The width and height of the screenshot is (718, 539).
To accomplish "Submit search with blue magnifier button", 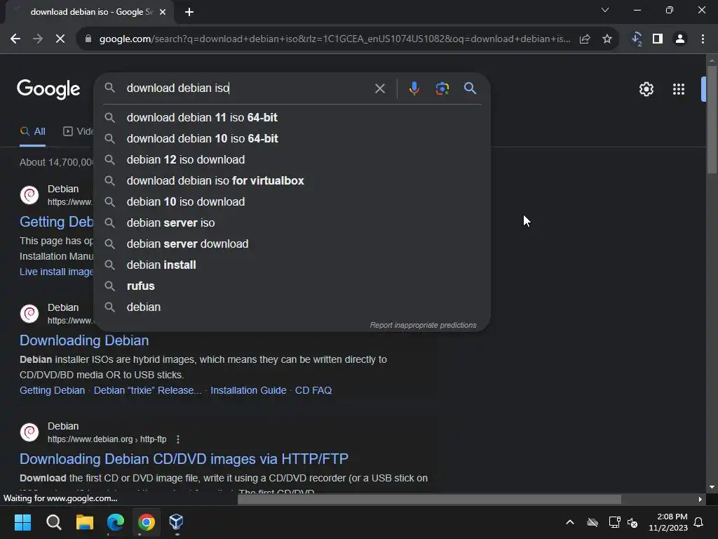I will click(x=470, y=88).
